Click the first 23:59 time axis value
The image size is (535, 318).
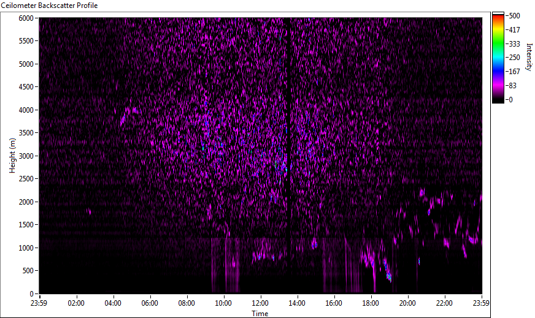39,303
